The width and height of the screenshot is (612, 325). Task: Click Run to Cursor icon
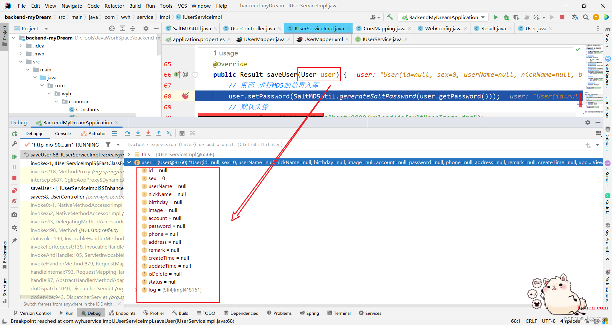point(169,133)
